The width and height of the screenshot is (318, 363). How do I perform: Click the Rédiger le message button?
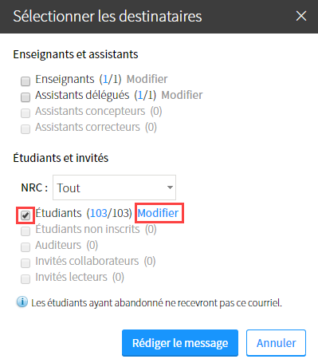coord(180,343)
